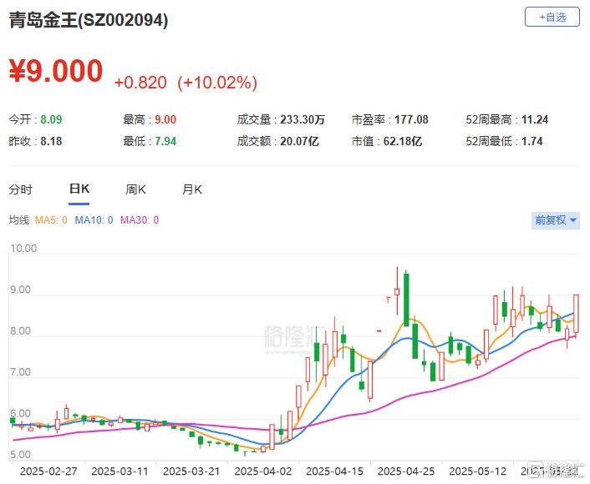Switch to the 分时 chart tab
Screen dimensions: 590x484
[x=21, y=189]
